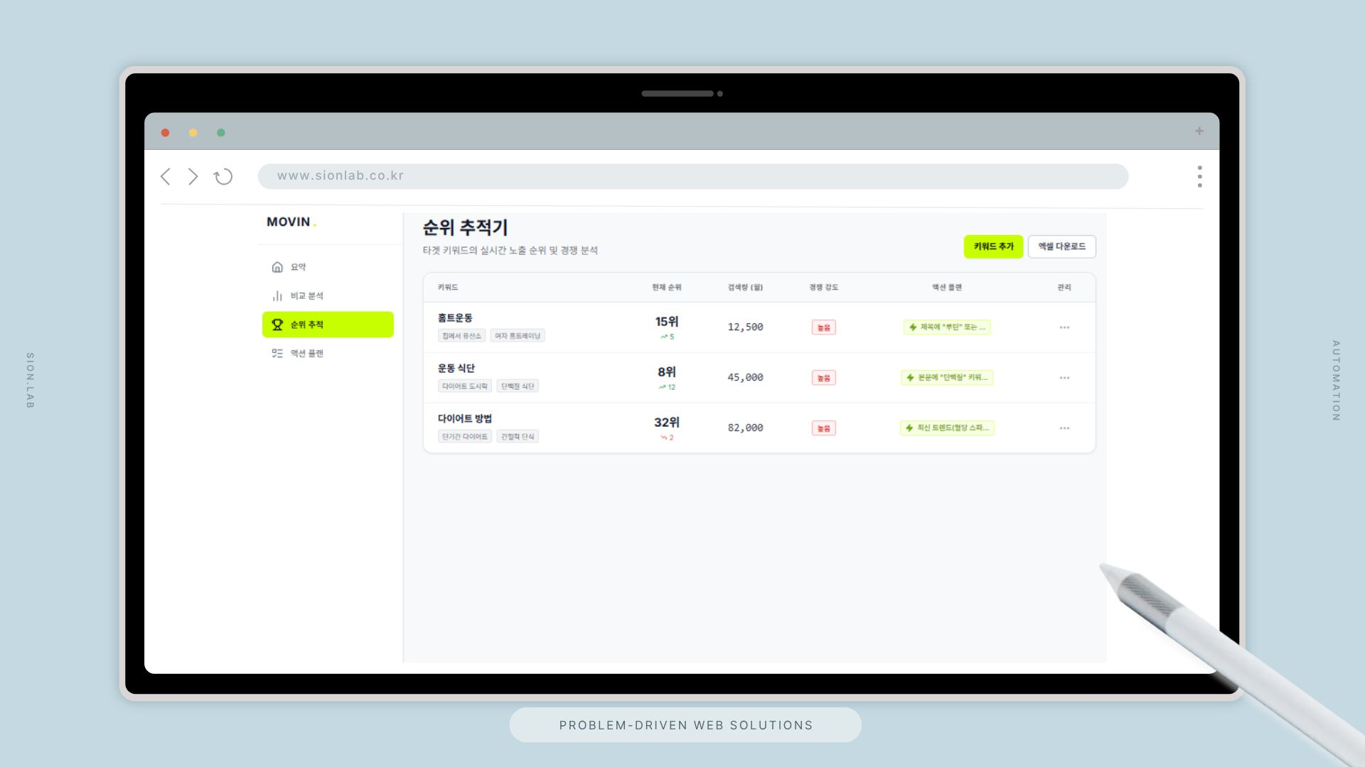Click the www.sionlab.co.kr address bar
The width and height of the screenshot is (1365, 767).
point(692,176)
